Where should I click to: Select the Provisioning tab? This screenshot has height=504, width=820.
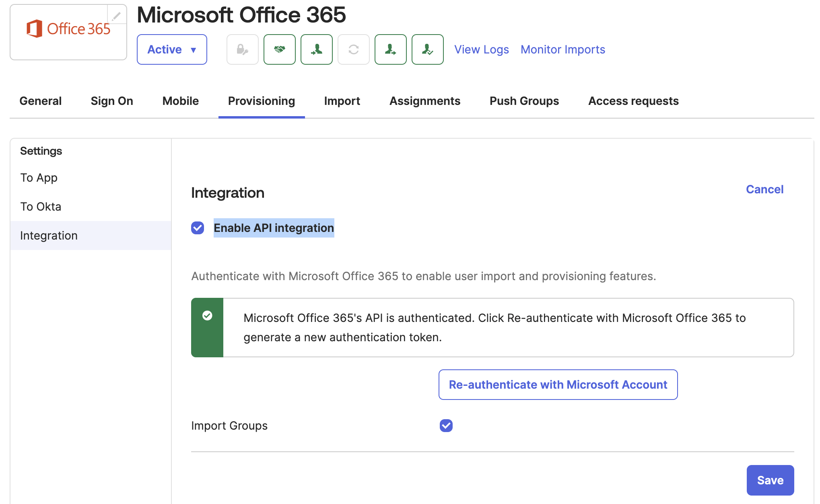[262, 101]
